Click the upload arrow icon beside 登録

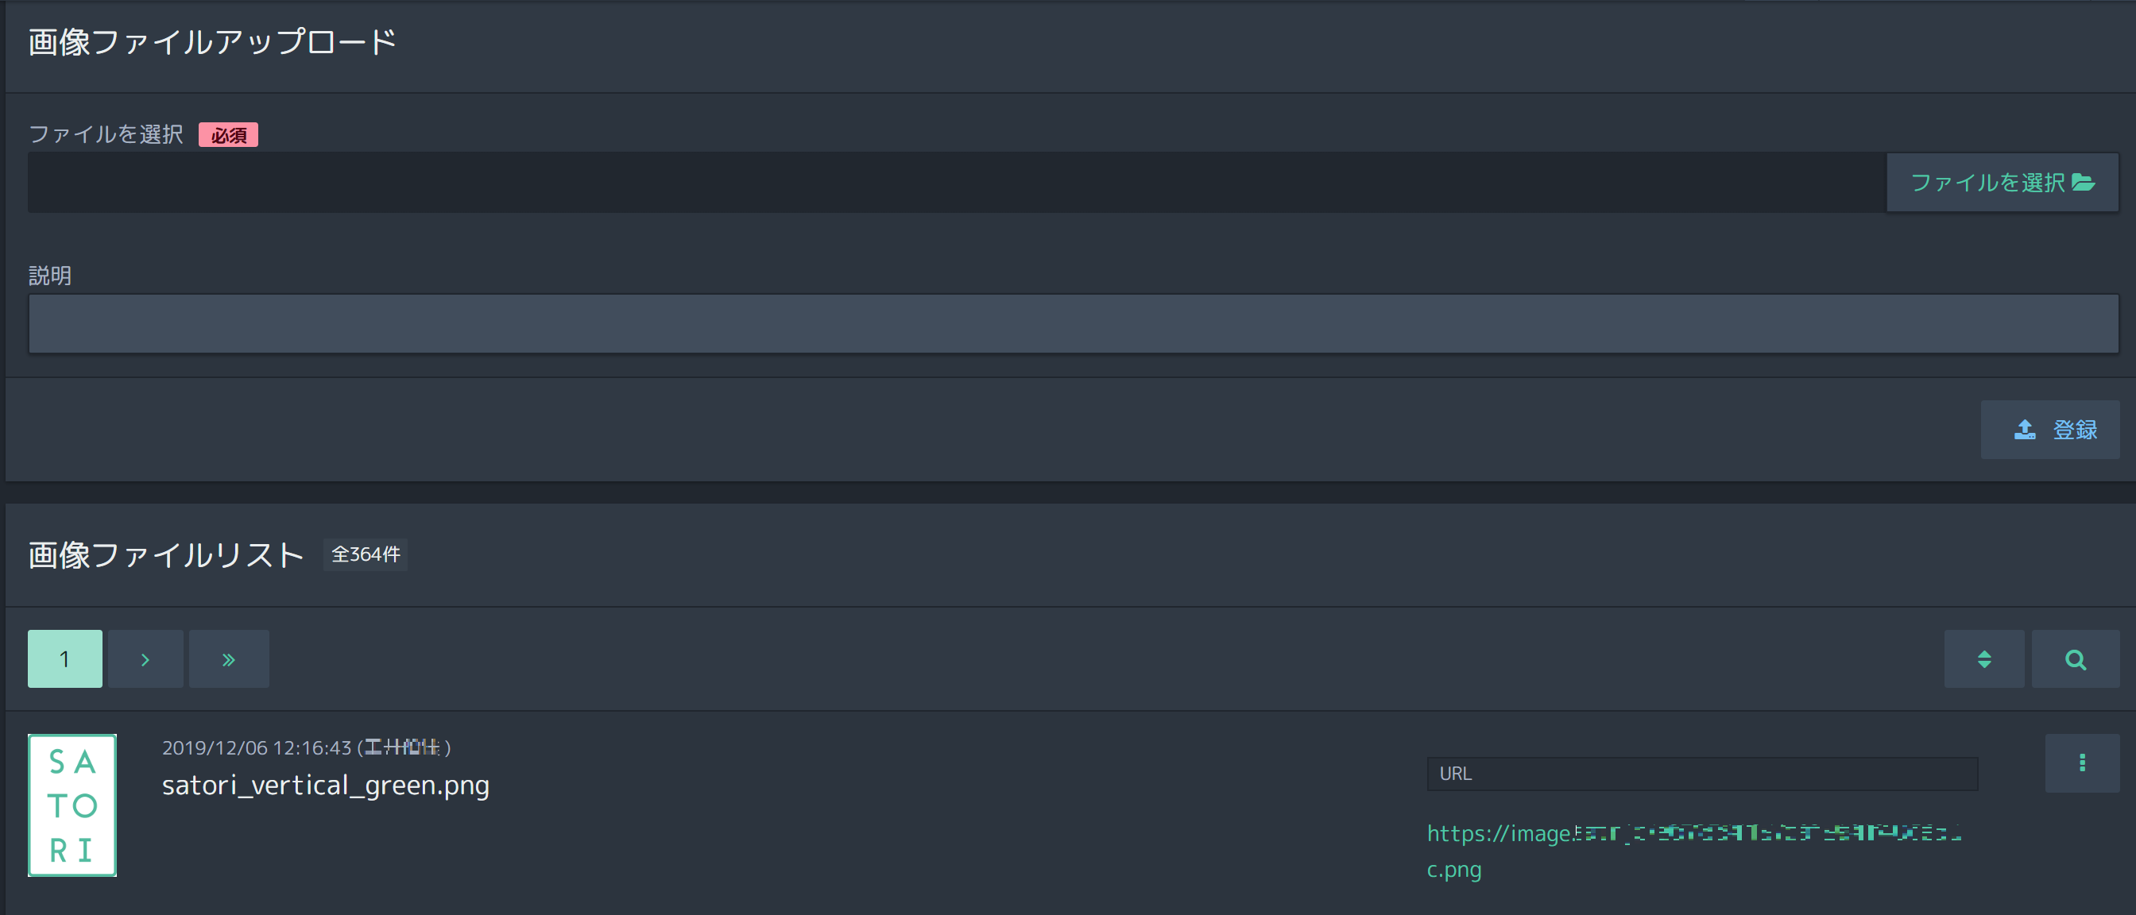tap(2025, 430)
